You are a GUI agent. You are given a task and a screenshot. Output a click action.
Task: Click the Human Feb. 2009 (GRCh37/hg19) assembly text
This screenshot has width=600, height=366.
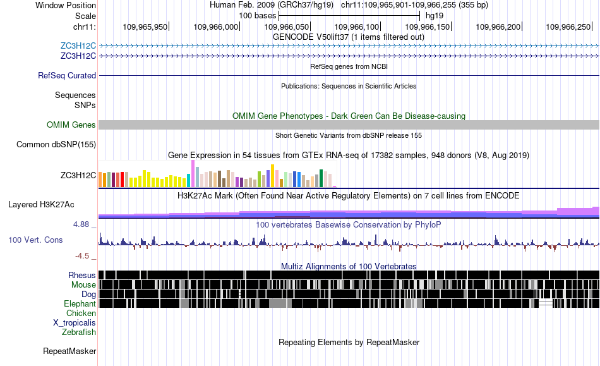pyautogui.click(x=272, y=5)
